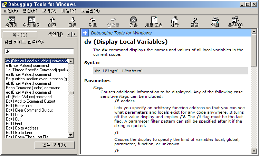Switch to the 목차(C) contents tab
Screen dimensions: 259x156
[19, 34]
